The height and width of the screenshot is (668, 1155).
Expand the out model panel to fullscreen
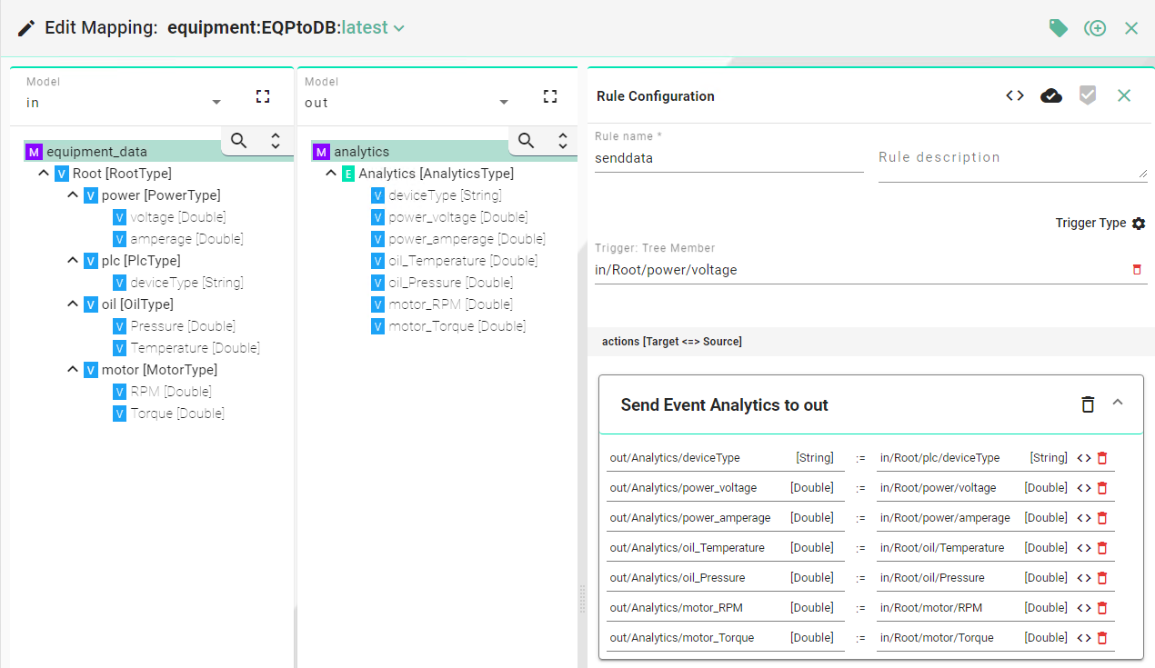coord(549,95)
